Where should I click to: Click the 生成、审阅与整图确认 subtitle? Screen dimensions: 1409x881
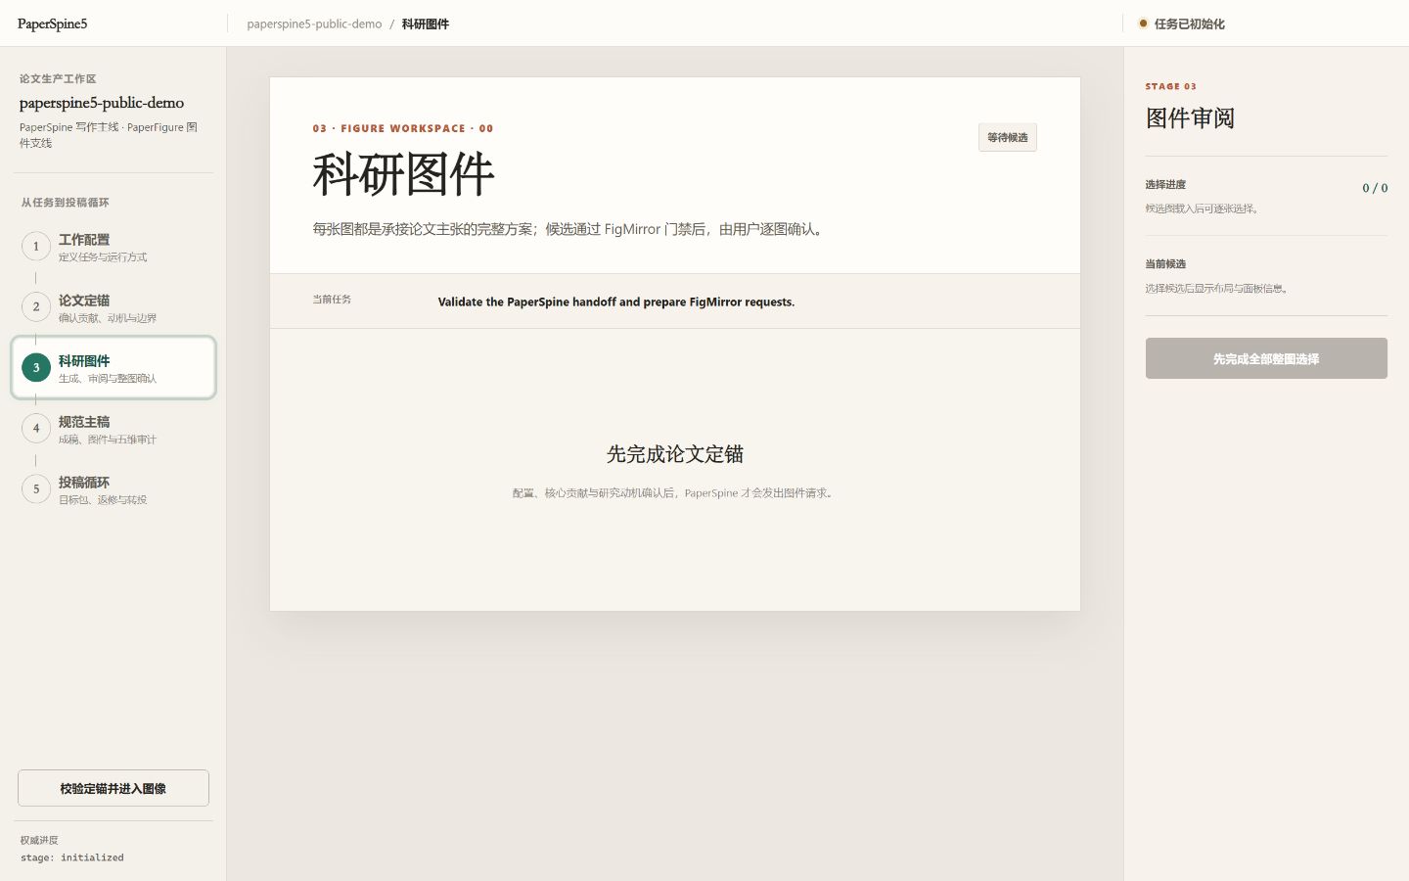tap(108, 379)
